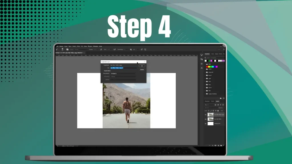Pick the yellow RGB swatch
The height and width of the screenshot is (164, 292).
click(x=209, y=67)
